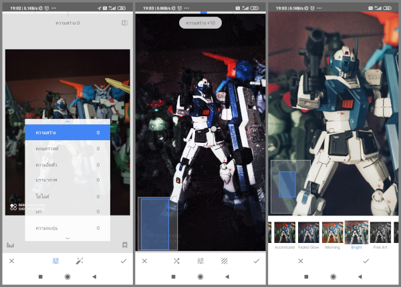Tap the magic wand auto-adjust icon
Screen dimensions: 401x287
tap(80, 261)
